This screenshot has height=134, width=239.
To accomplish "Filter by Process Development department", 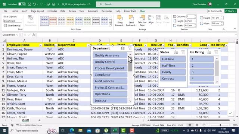I will (110, 68).
